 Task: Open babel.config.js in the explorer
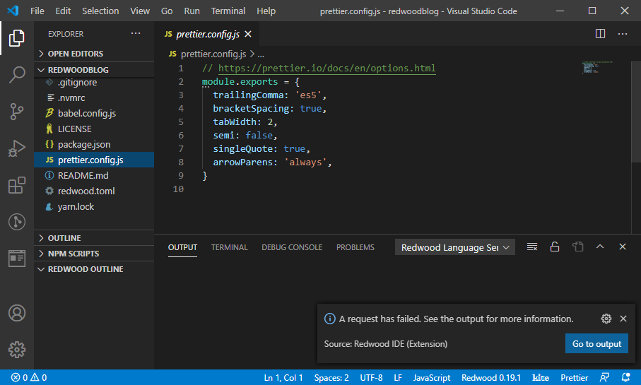tap(94, 113)
